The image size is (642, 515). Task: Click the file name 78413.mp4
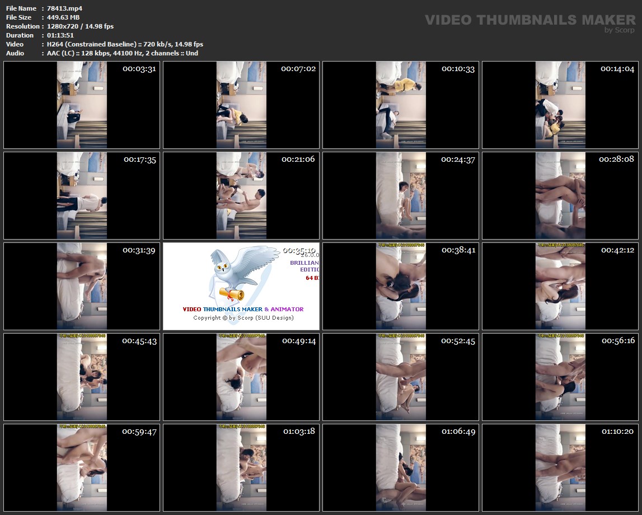[x=64, y=8]
